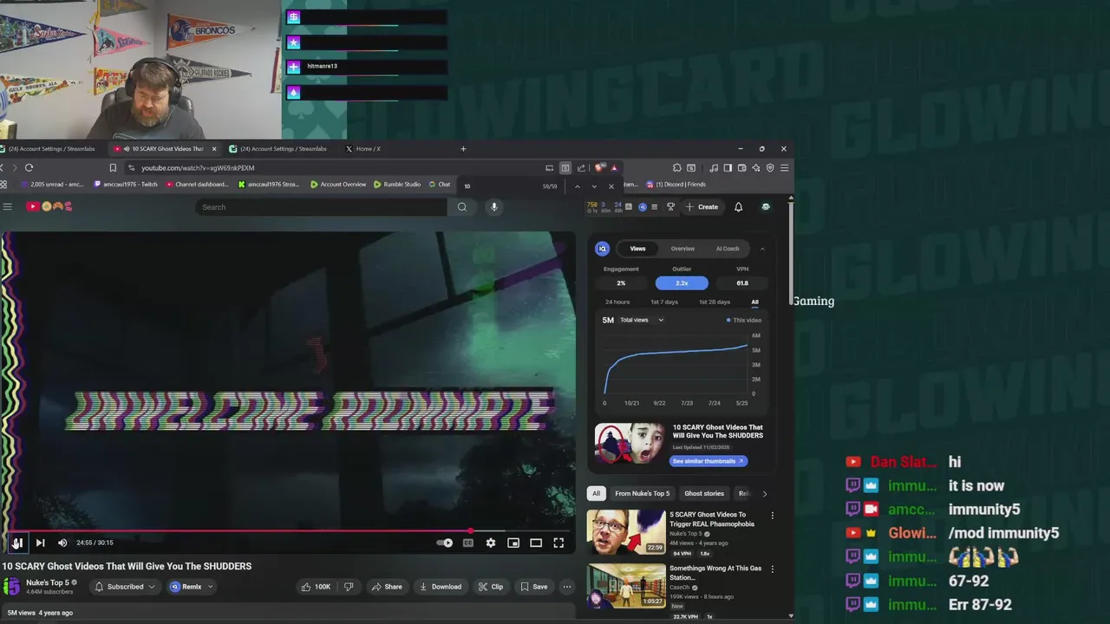Open the player settings gear
Viewport: 1110px width, 624px height.
491,543
